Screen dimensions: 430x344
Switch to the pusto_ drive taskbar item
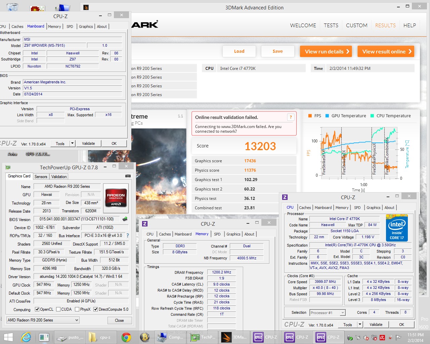69,337
